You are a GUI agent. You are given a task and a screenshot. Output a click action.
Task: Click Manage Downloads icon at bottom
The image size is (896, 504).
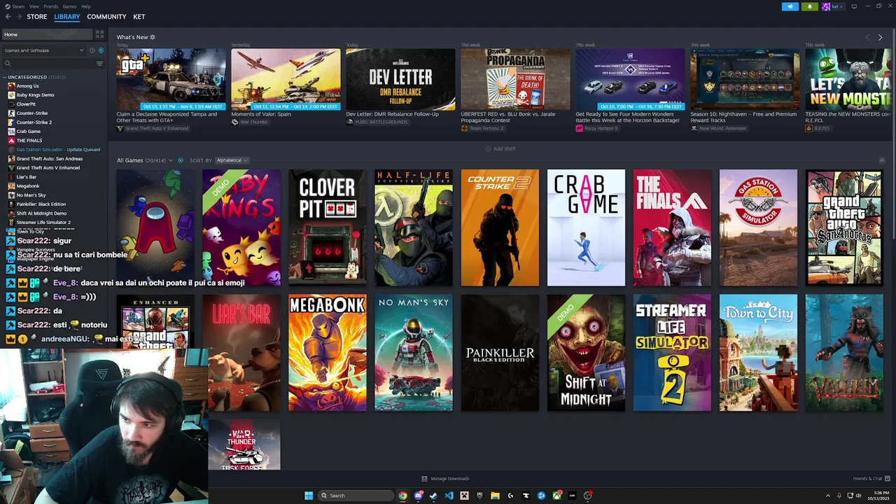point(424,479)
